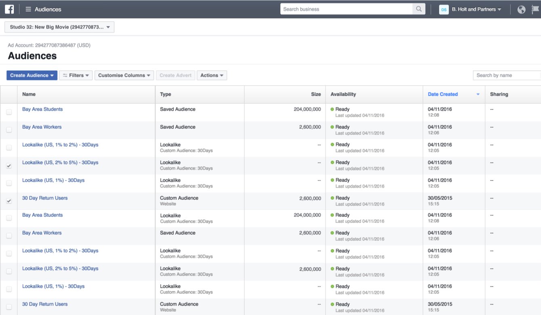Open the Actions menu
The height and width of the screenshot is (315, 541).
pos(212,75)
